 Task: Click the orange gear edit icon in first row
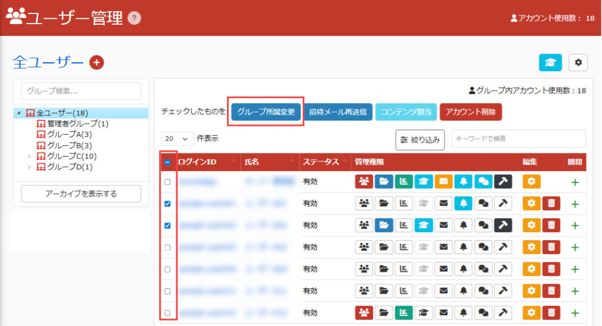pyautogui.click(x=531, y=182)
